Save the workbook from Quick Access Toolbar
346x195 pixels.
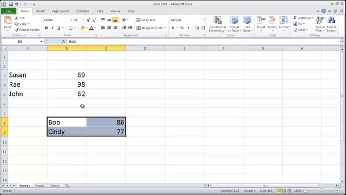pos(11,4)
